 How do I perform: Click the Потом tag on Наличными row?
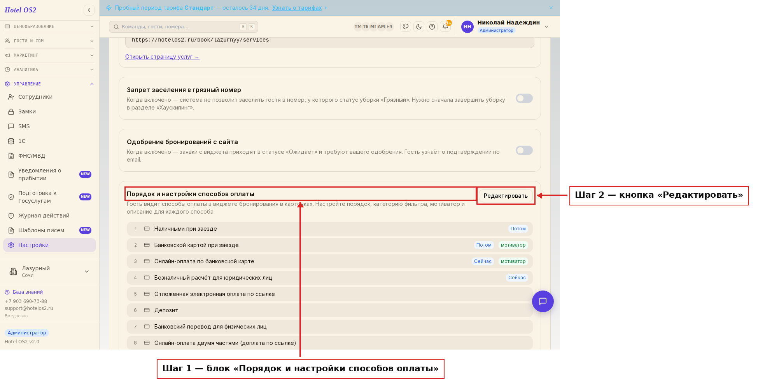tap(518, 229)
